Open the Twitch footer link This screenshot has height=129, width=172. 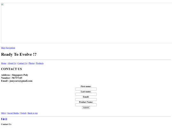(23, 113)
